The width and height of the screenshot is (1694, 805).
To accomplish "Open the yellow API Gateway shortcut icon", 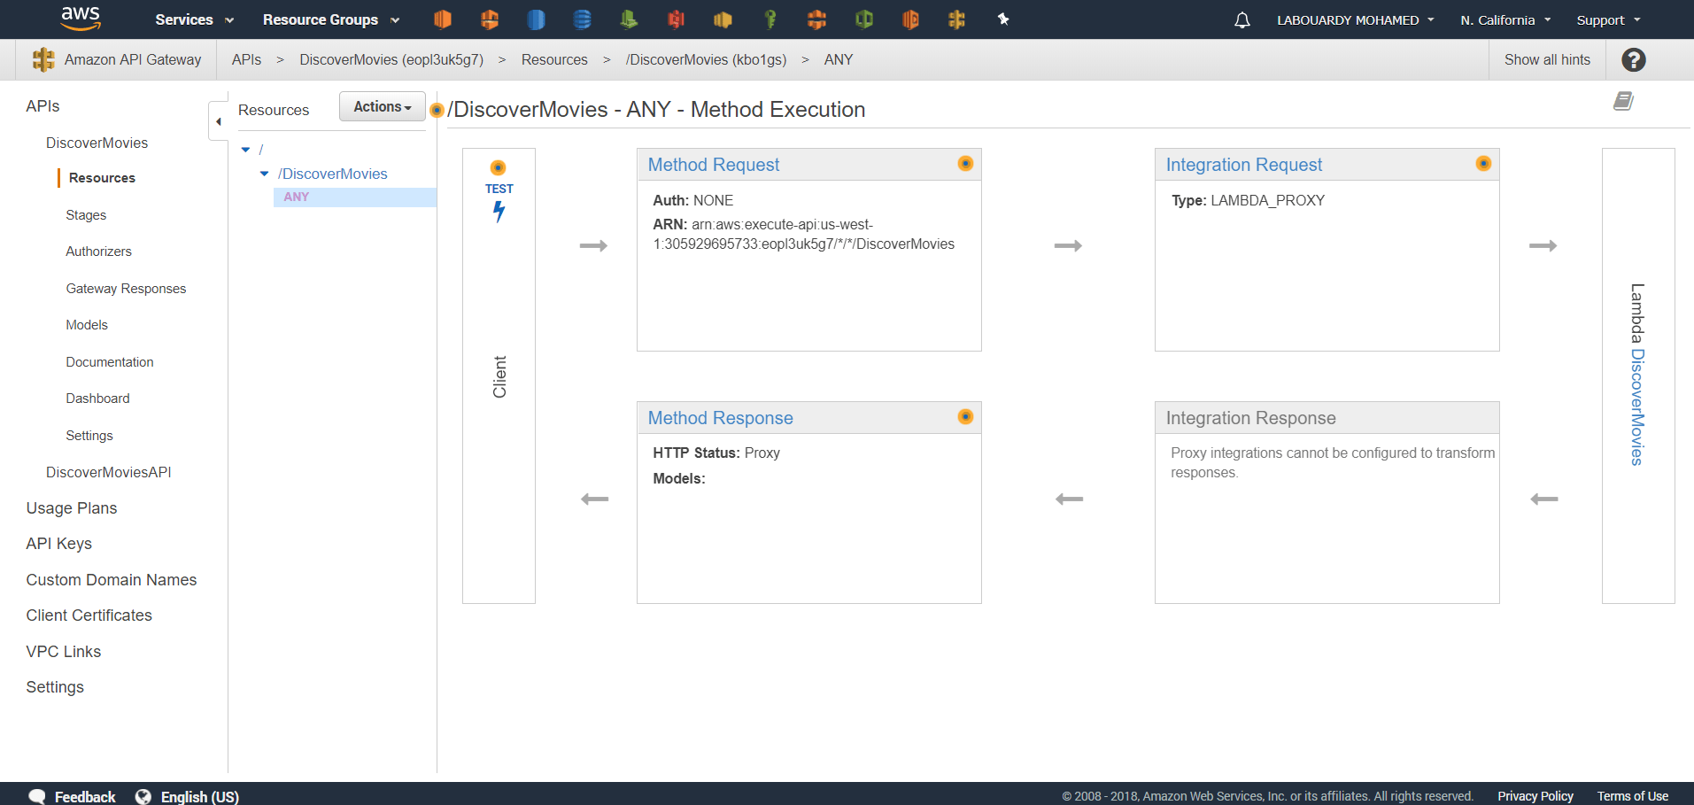I will [x=956, y=19].
